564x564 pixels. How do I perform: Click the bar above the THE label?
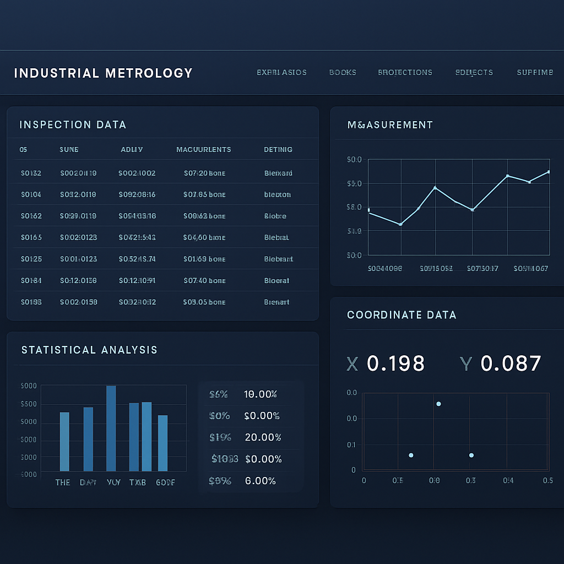(64, 442)
